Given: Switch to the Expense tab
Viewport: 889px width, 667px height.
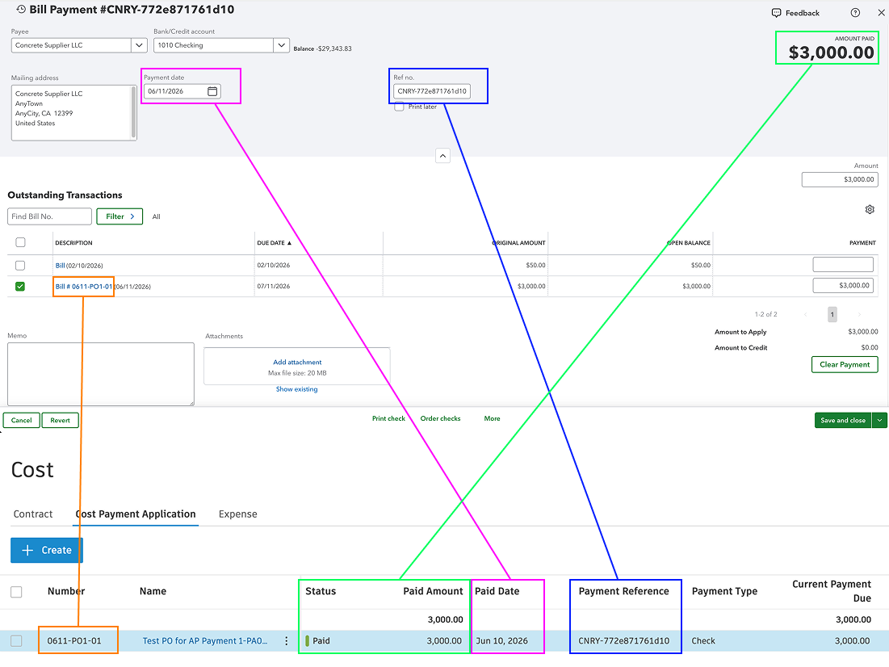Looking at the screenshot, I should click(238, 514).
